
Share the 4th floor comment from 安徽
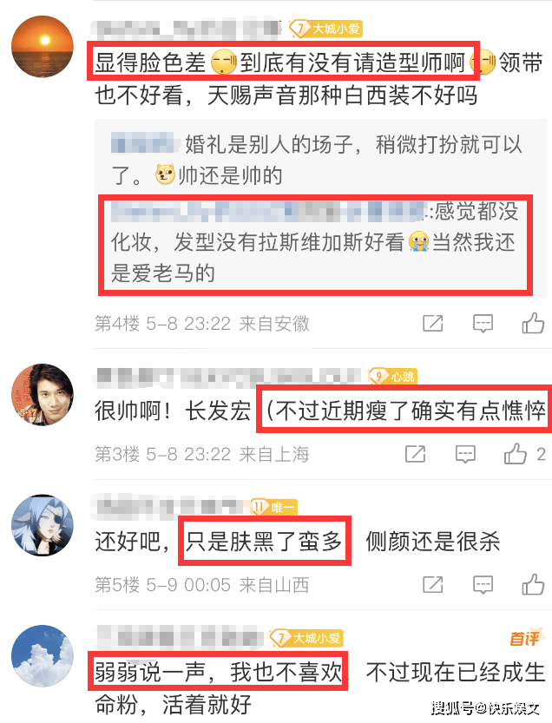click(x=432, y=323)
